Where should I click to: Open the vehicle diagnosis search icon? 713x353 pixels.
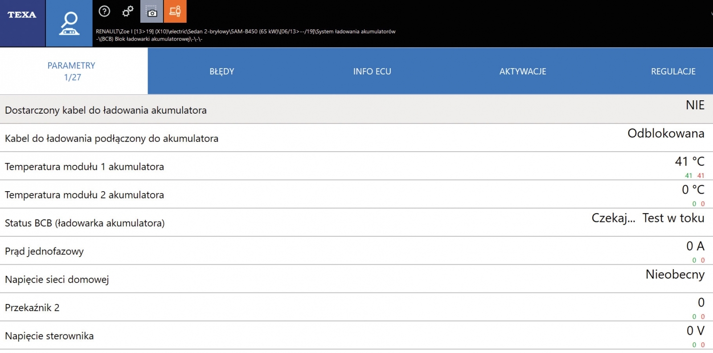(x=69, y=23)
